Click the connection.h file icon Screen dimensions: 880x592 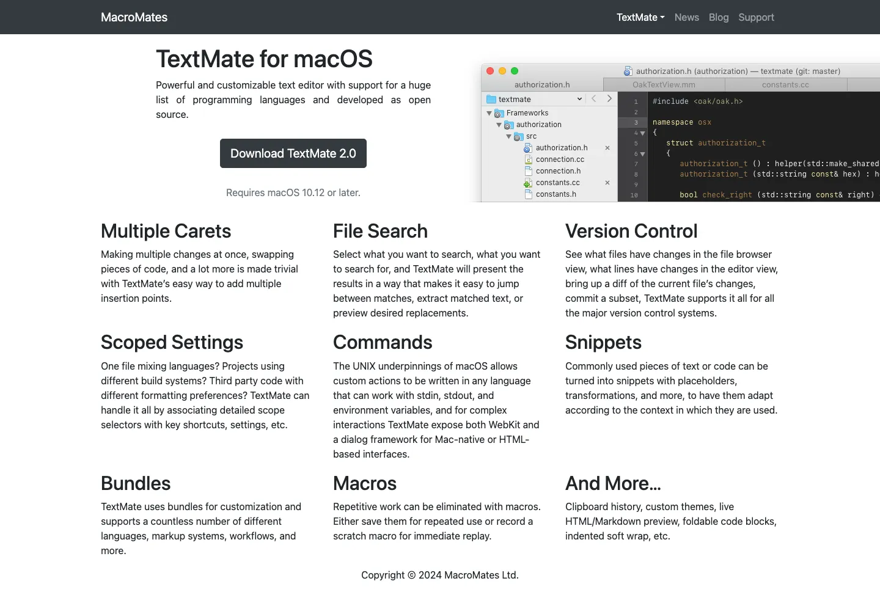pyautogui.click(x=529, y=171)
